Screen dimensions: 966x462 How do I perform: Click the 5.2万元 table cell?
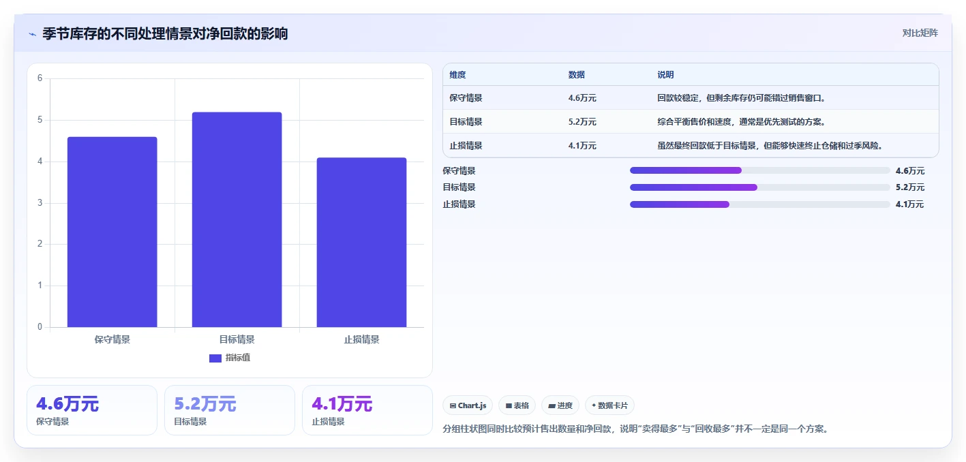[x=582, y=122]
